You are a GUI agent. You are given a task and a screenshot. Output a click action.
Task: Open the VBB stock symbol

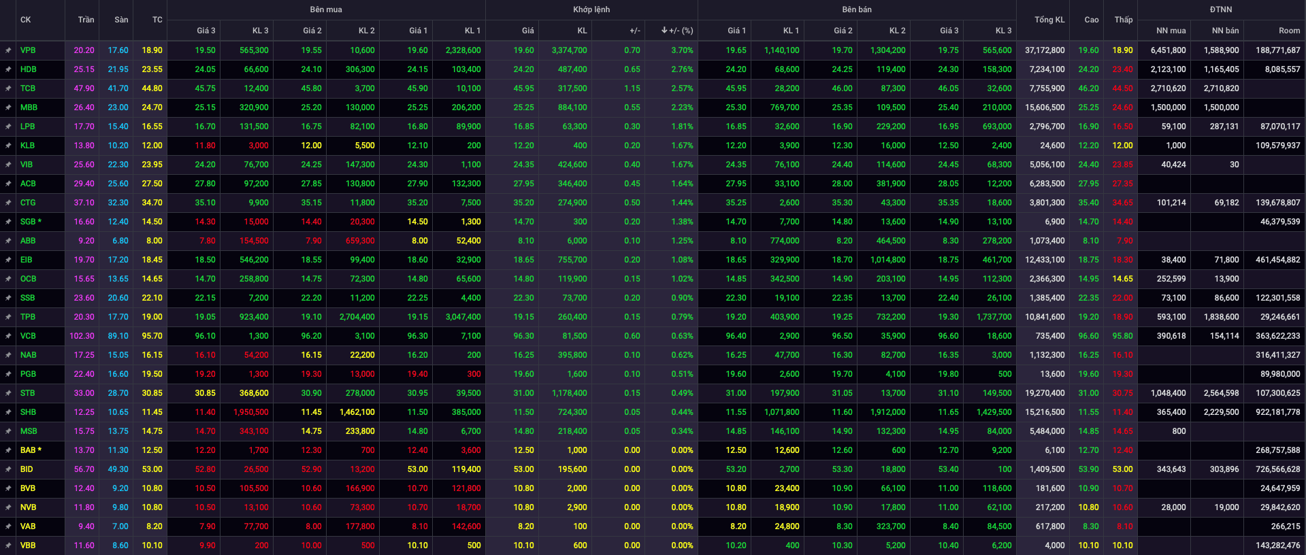click(x=28, y=545)
